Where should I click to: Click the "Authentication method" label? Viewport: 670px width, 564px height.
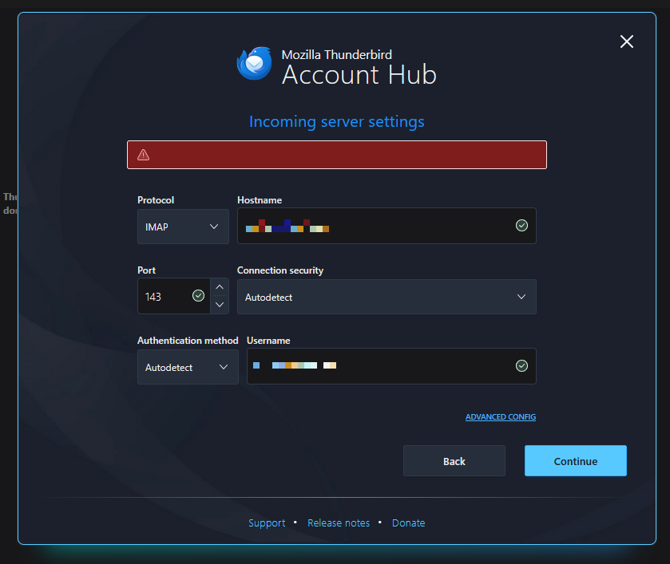(x=188, y=341)
